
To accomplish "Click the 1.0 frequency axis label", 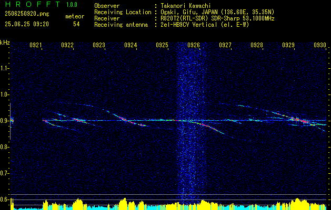I will tap(4, 94).
